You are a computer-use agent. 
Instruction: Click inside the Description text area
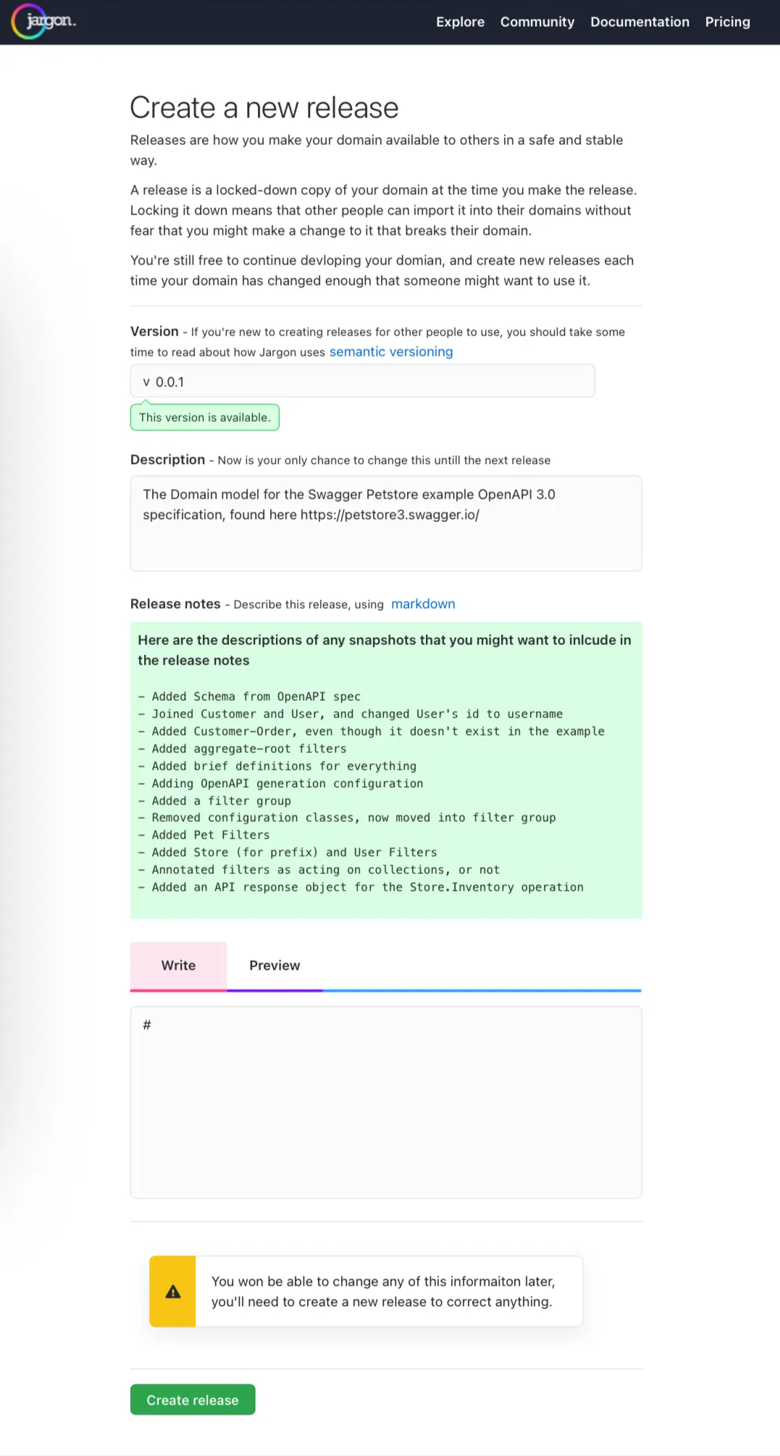pos(385,522)
